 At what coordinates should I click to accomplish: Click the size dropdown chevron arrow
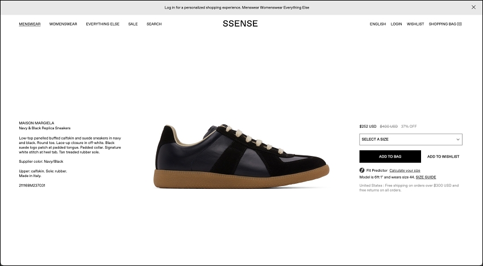pos(458,140)
